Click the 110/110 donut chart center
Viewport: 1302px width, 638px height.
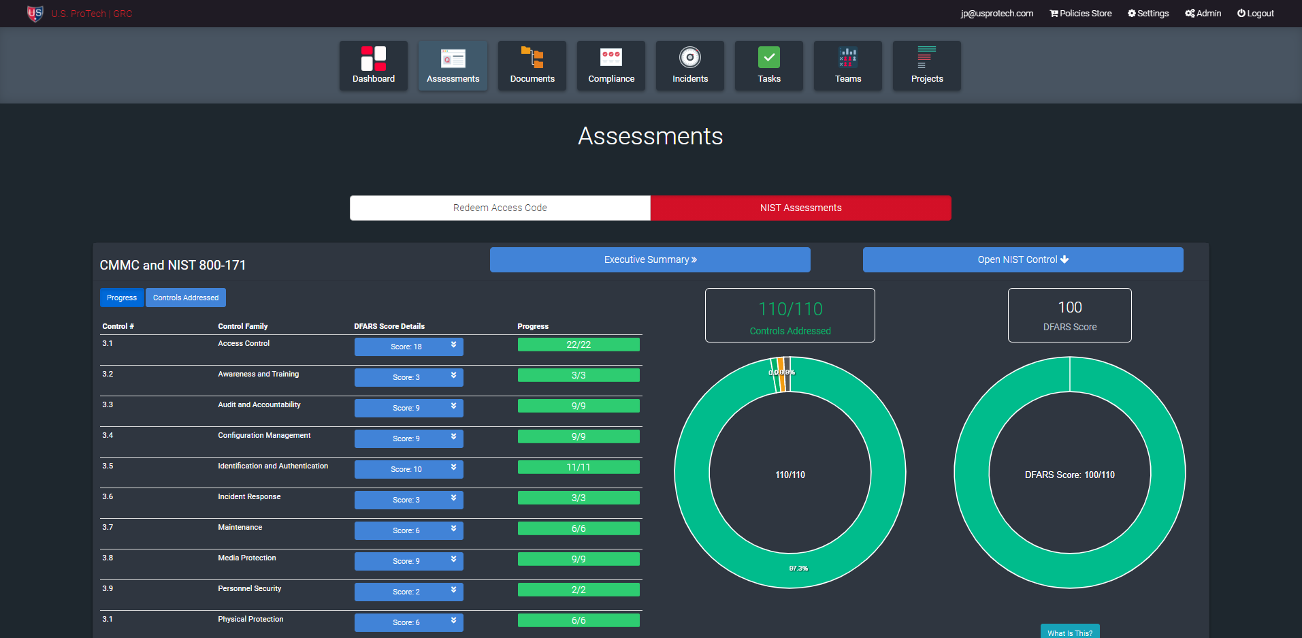coord(790,475)
